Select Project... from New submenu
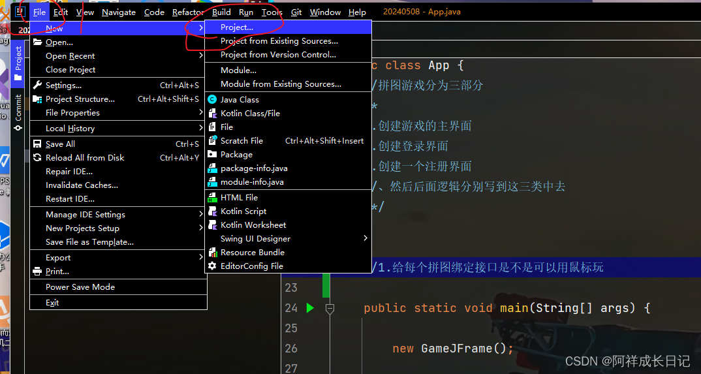The image size is (701, 374). click(x=237, y=27)
